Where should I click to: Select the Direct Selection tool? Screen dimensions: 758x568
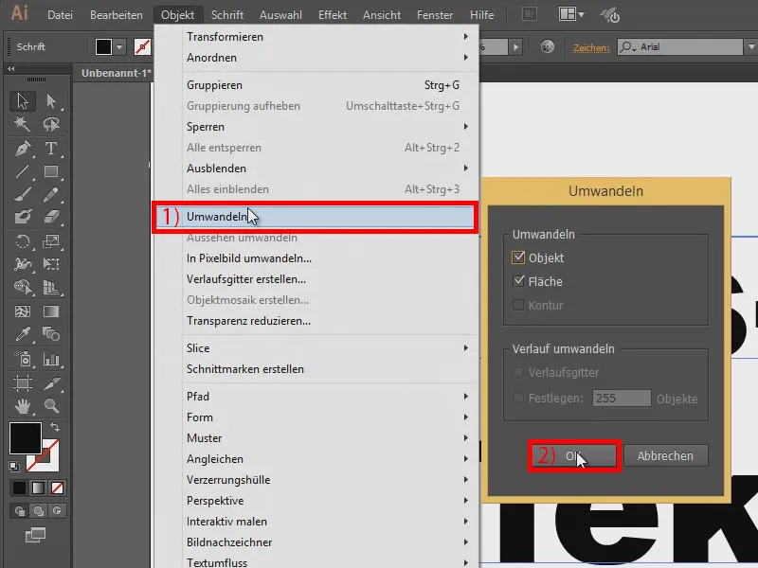[51, 101]
